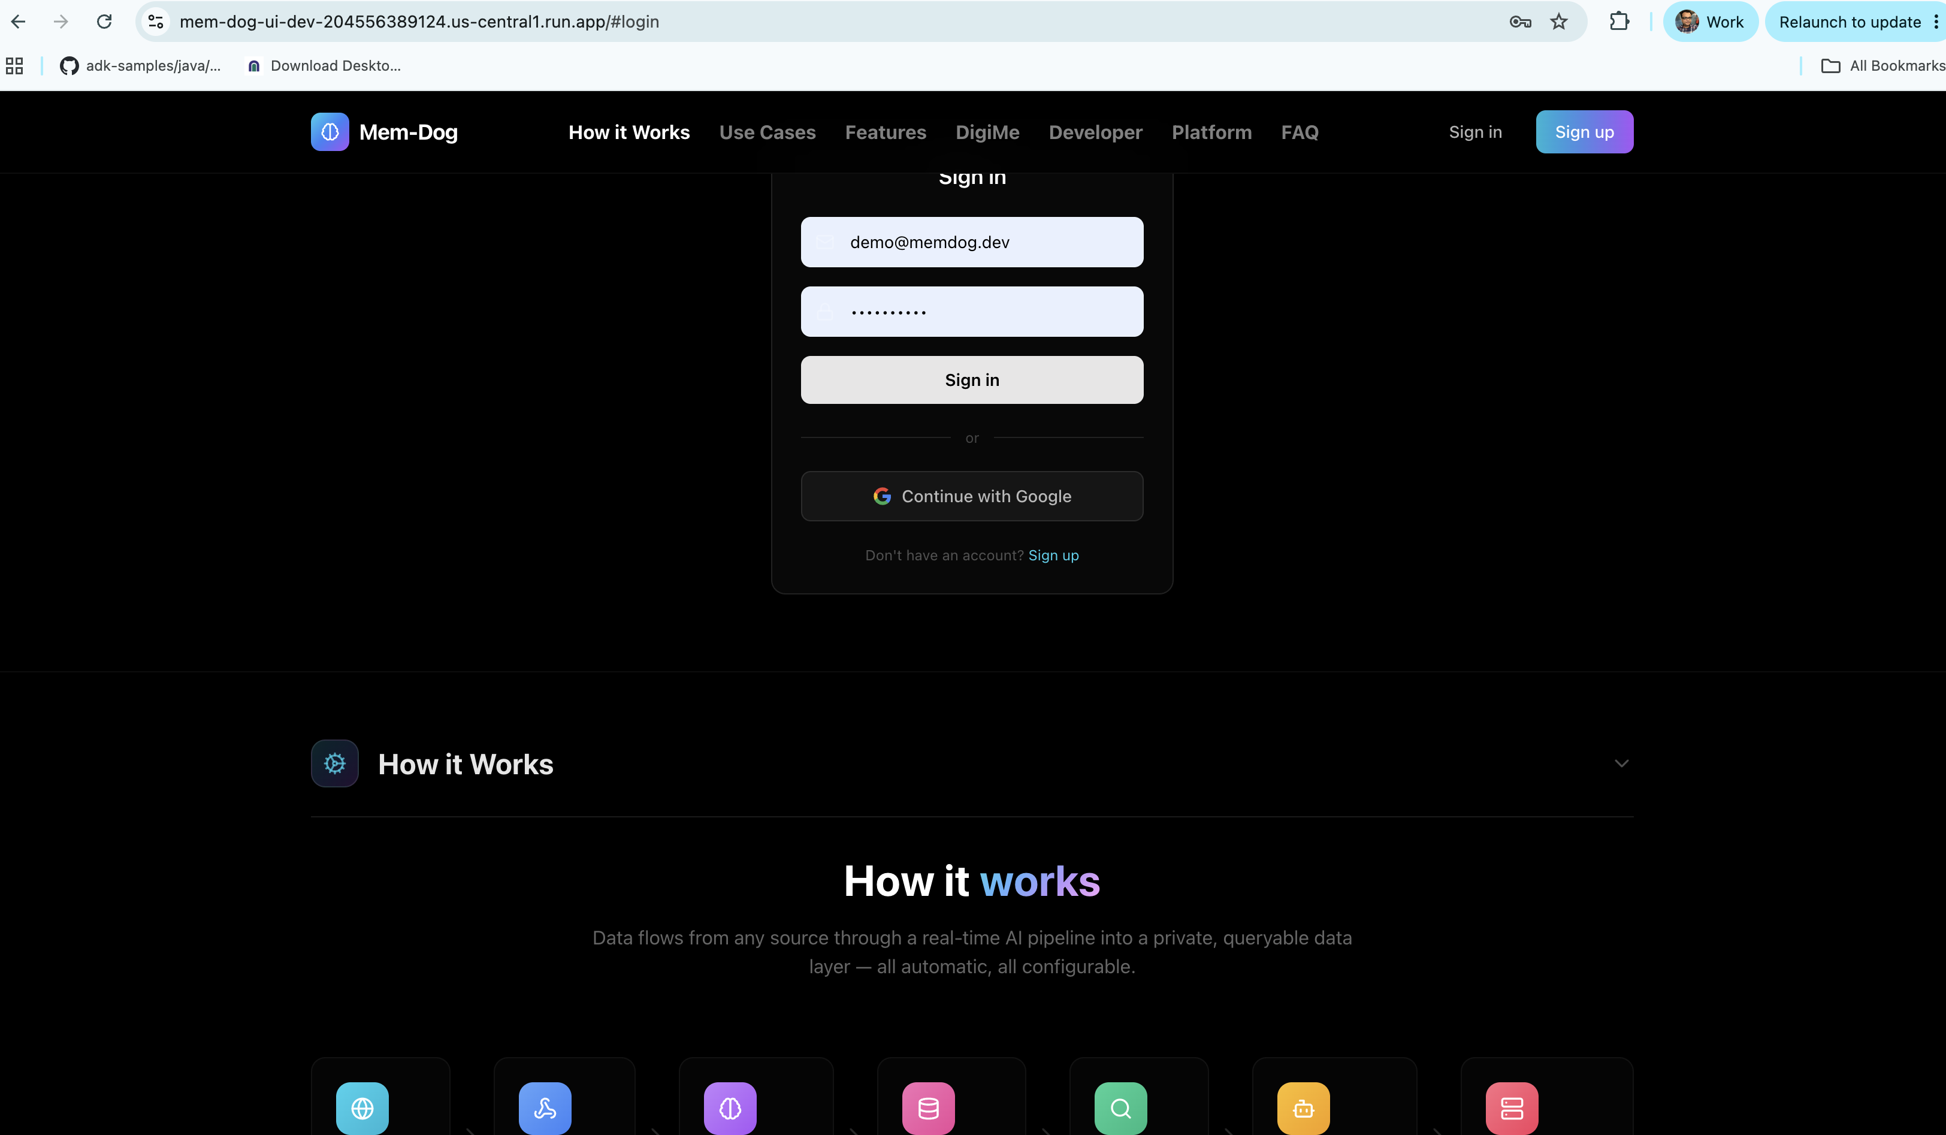Viewport: 1946px width, 1135px height.
Task: Click the Mem-Dog brand name text
Action: pyautogui.click(x=409, y=132)
